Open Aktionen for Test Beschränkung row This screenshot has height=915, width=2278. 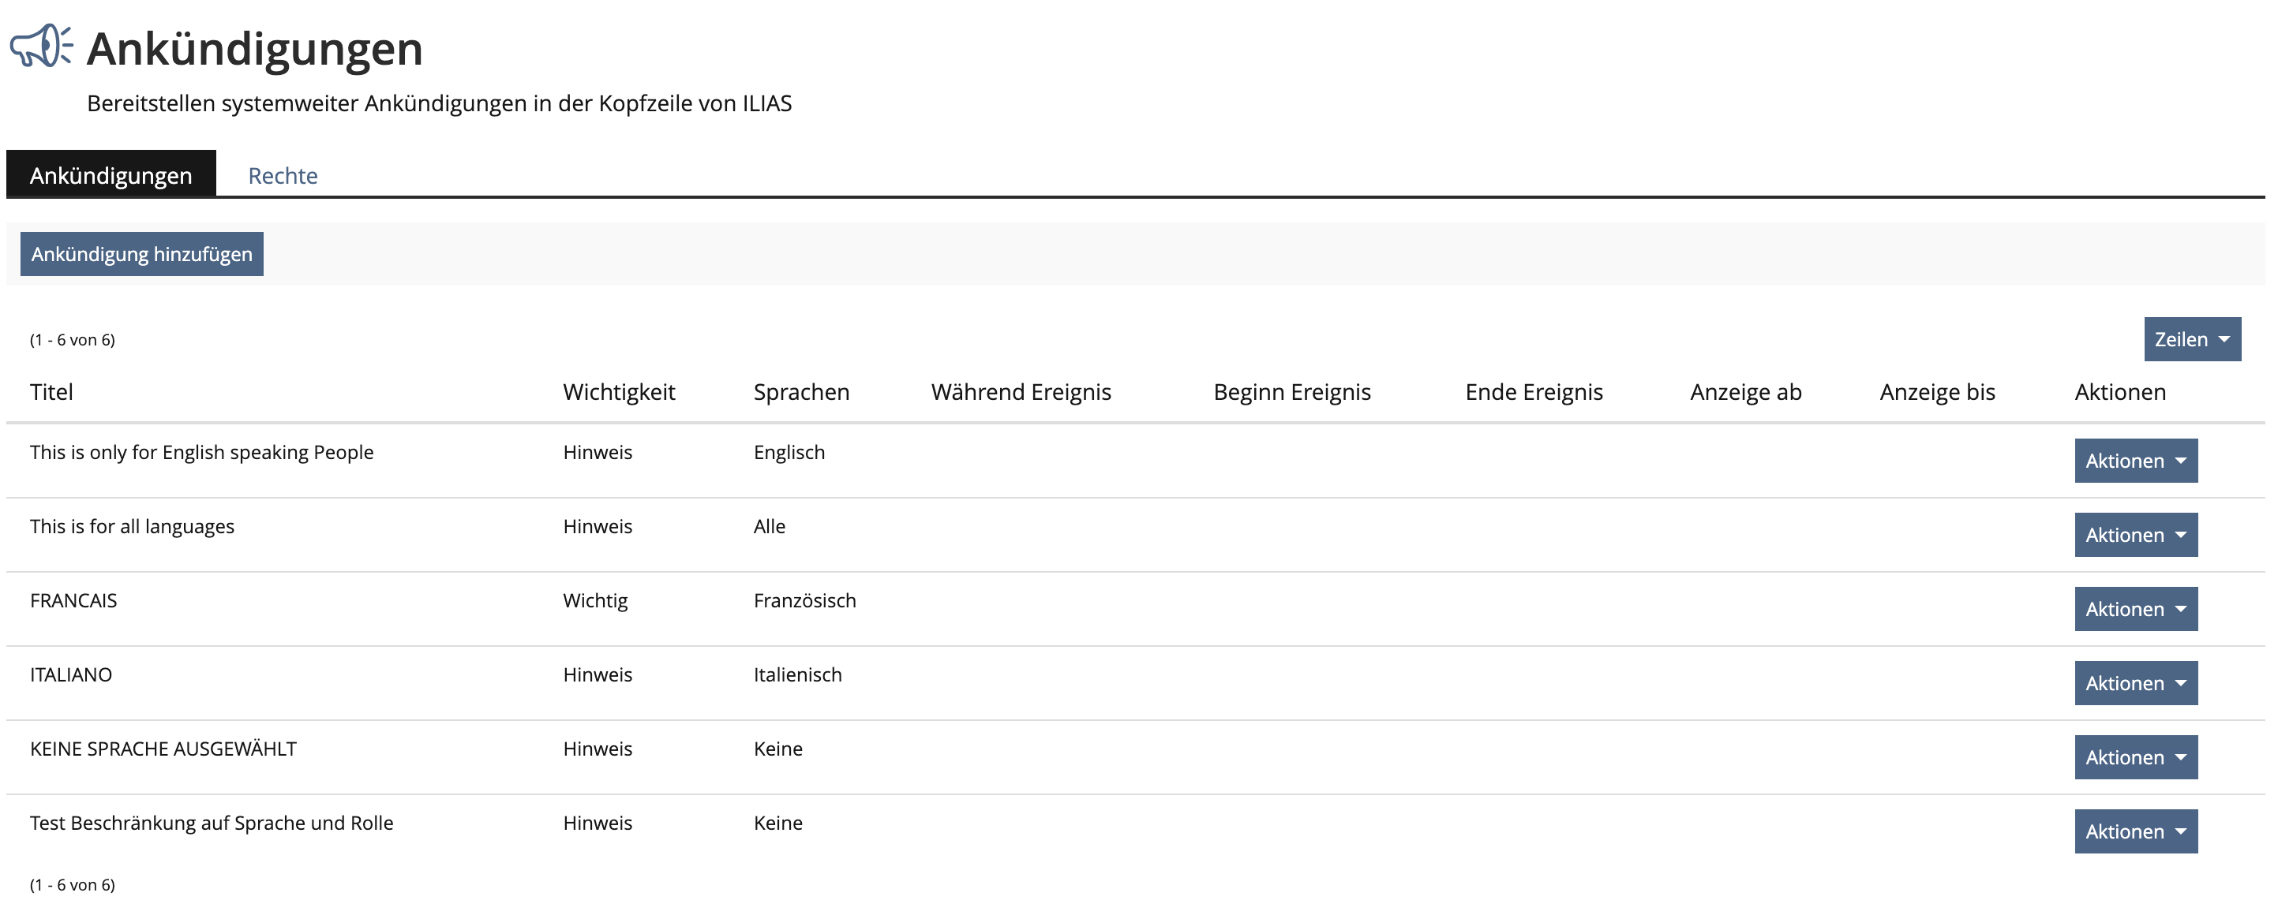tap(2135, 832)
